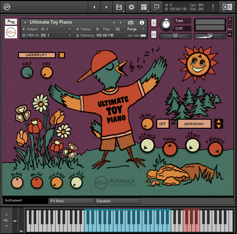Click the AUX button
The width and height of the screenshot is (237, 234).
(x=230, y=29)
